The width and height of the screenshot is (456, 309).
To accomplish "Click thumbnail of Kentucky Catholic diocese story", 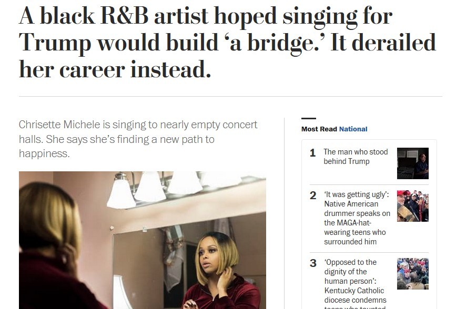I will click(x=412, y=273).
